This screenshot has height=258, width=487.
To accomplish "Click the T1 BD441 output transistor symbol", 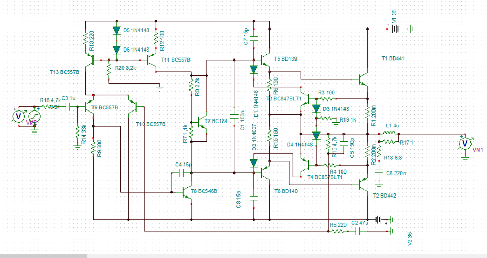I will (363, 79).
